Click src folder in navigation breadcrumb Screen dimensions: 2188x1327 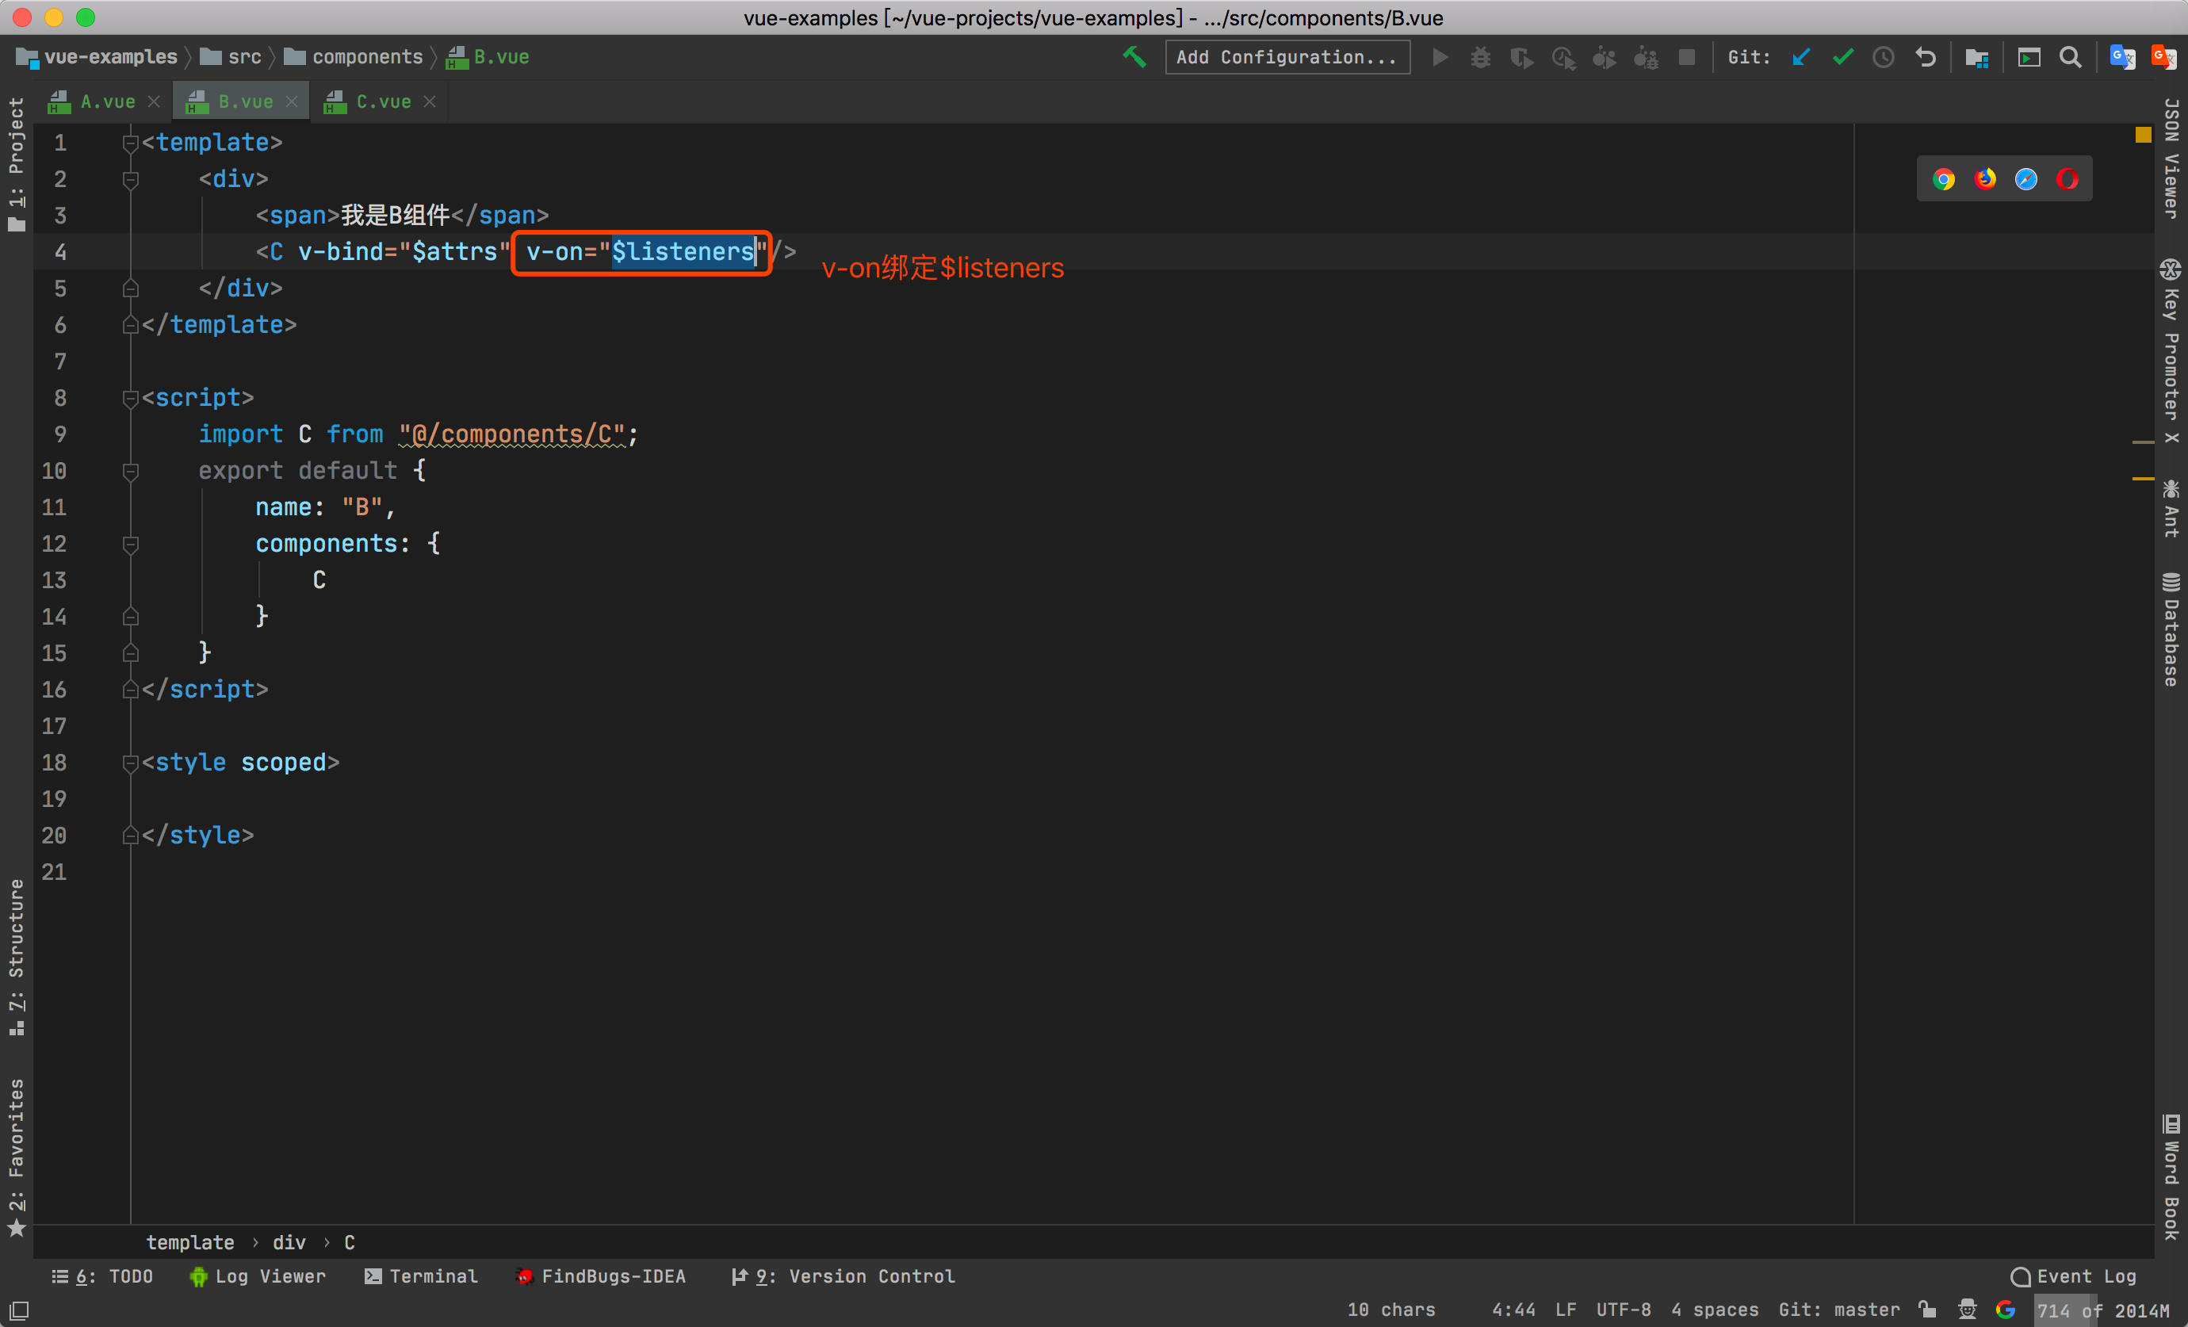pyautogui.click(x=231, y=58)
